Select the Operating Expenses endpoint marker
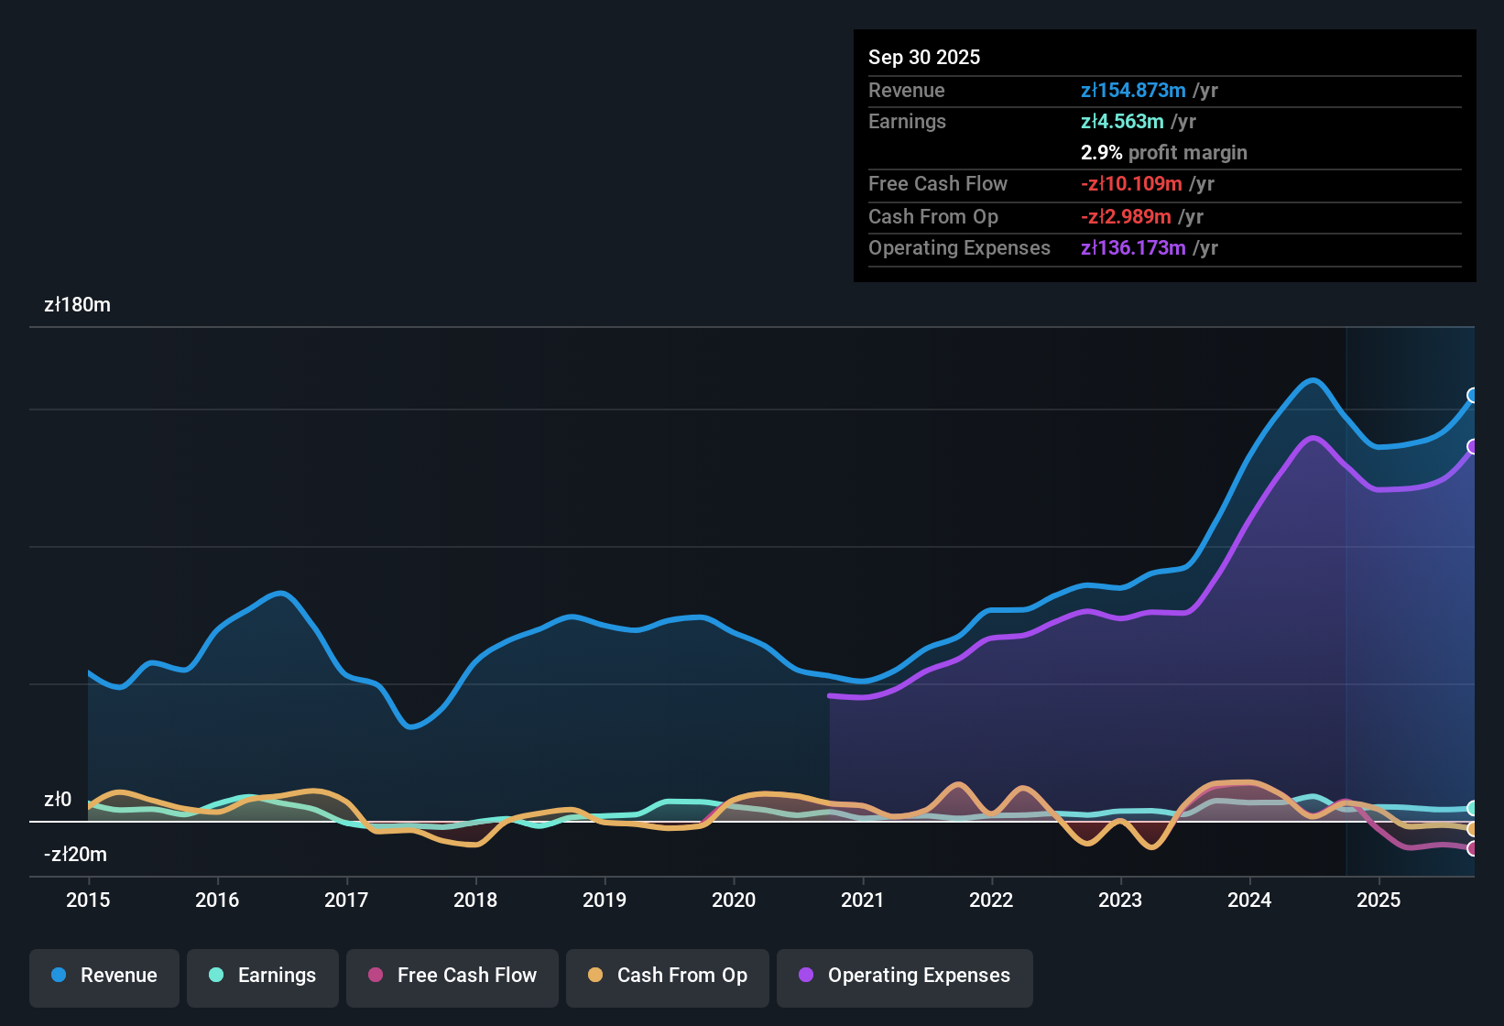 click(1473, 446)
